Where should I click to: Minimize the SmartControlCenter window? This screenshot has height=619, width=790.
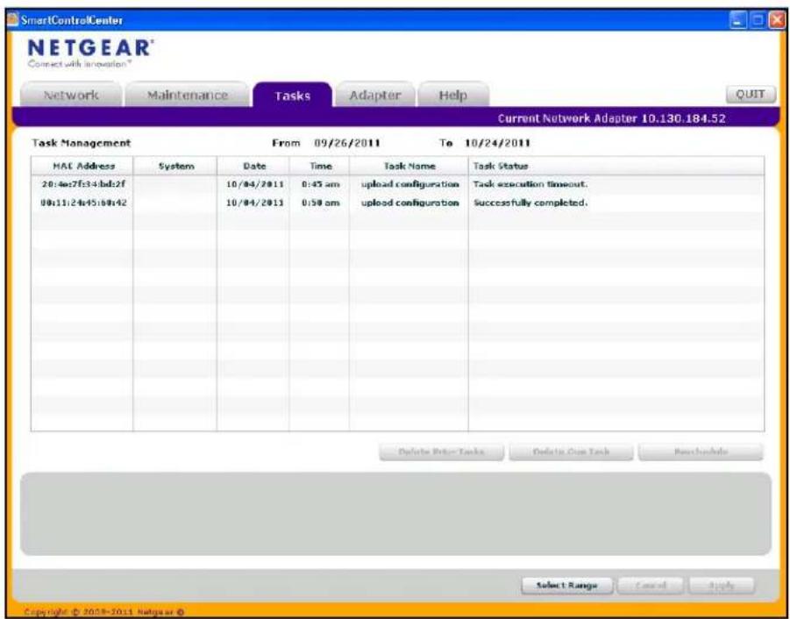point(737,20)
